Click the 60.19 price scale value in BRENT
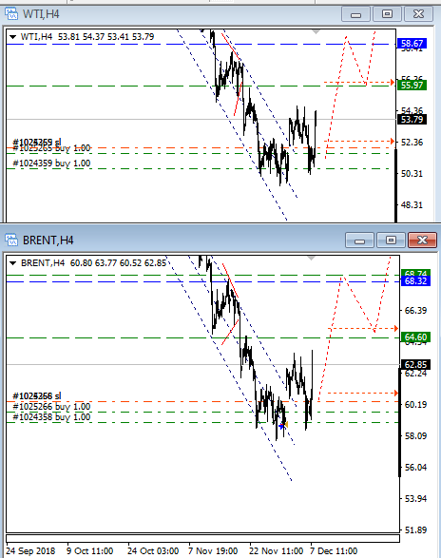This screenshot has width=441, height=558. click(x=415, y=405)
